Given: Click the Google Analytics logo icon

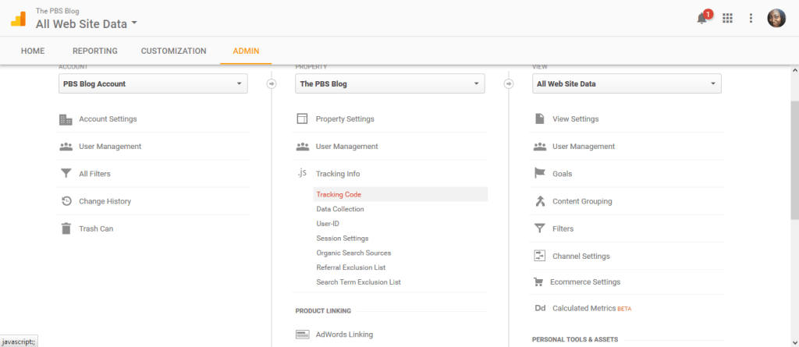Looking at the screenshot, I should [18, 19].
